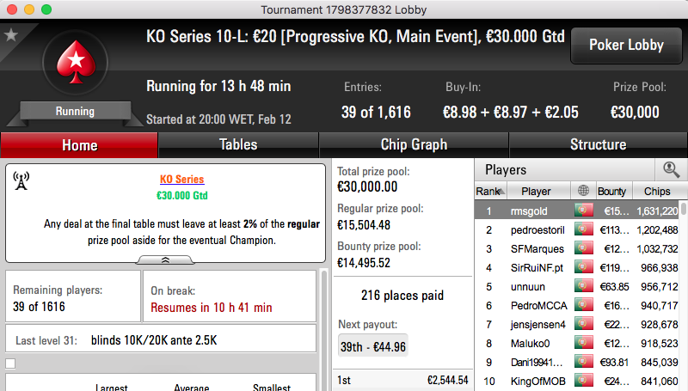Collapse the announcement panel chevron handle
The width and height of the screenshot is (688, 391).
pyautogui.click(x=165, y=260)
